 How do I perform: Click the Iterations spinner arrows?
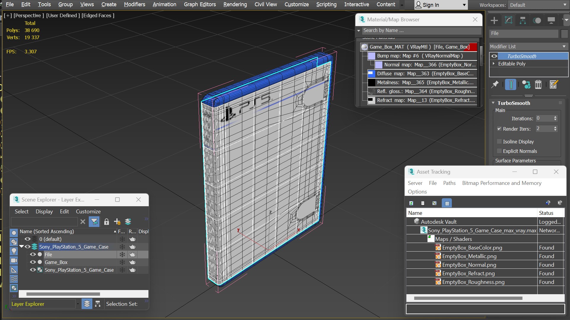[x=555, y=118]
